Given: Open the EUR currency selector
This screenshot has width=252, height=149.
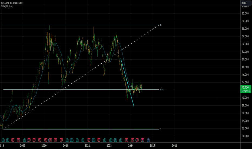Looking at the screenshot, I should (246, 3).
